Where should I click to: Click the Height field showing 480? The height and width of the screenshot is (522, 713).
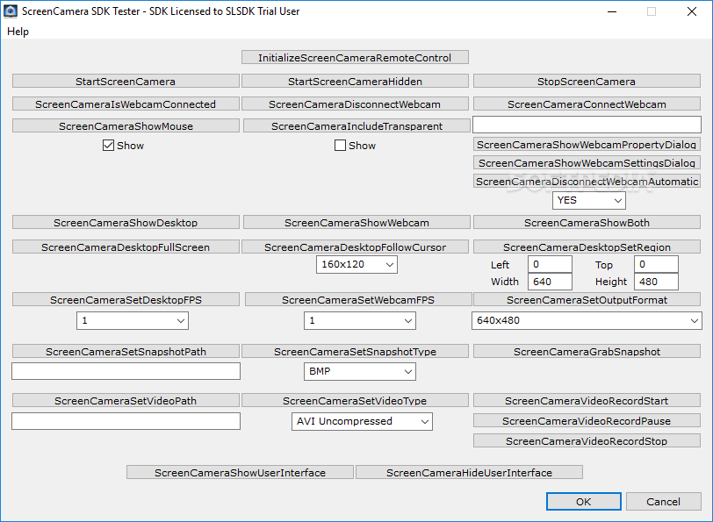[656, 282]
